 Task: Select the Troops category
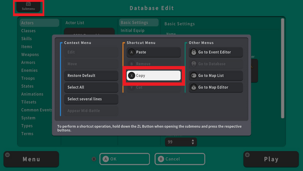[28, 78]
